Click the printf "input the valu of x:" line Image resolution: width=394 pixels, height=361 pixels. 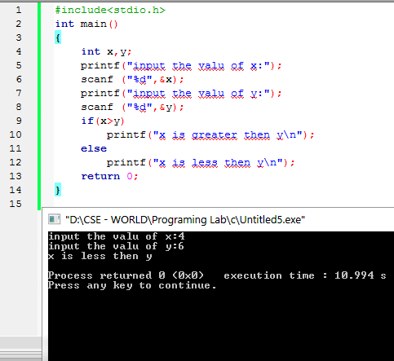point(181,66)
